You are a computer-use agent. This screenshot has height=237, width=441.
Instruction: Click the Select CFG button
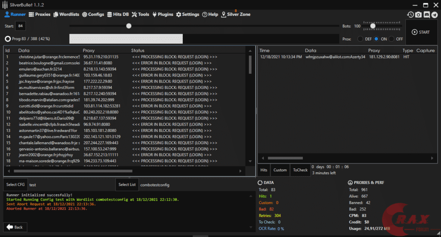pyautogui.click(x=15, y=184)
